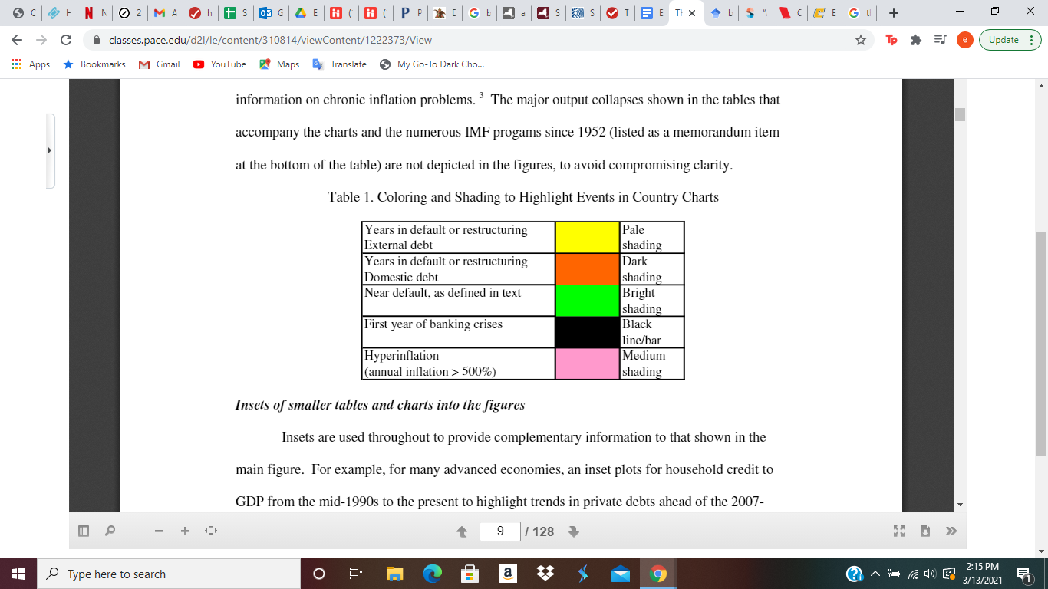The image size is (1048, 589).
Task: Zoom out of the document
Action: pos(158,530)
